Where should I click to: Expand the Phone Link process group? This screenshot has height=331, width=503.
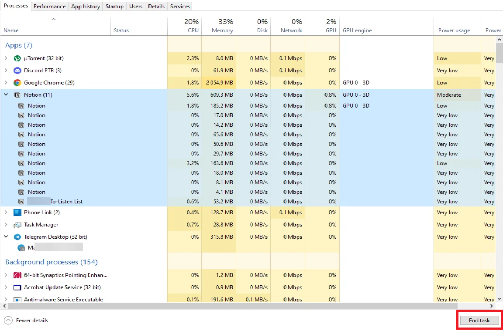(6, 213)
